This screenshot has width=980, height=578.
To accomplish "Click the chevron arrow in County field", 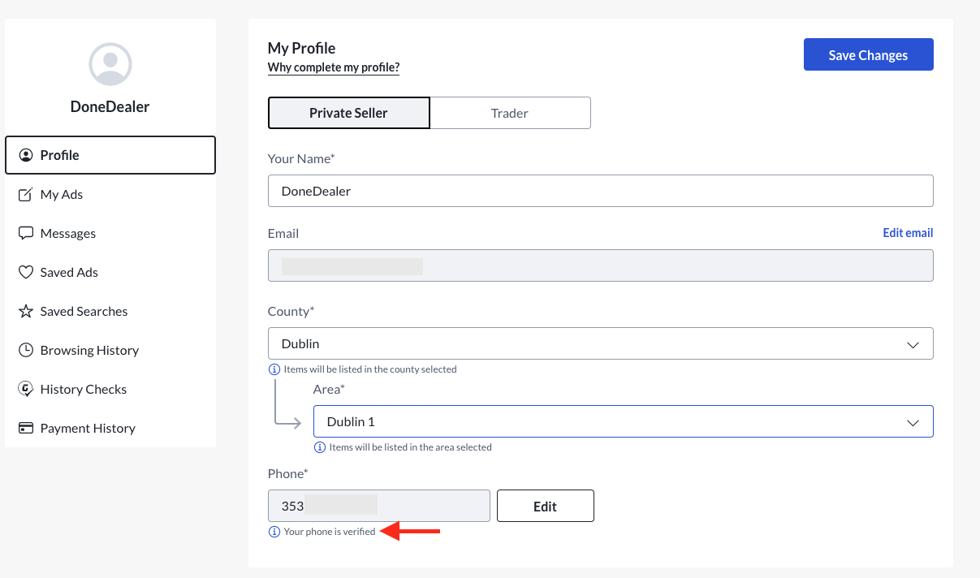I will (913, 344).
